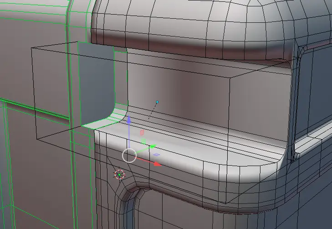Click the wireframe box's front lower-left corner

pyautogui.click(x=36, y=140)
